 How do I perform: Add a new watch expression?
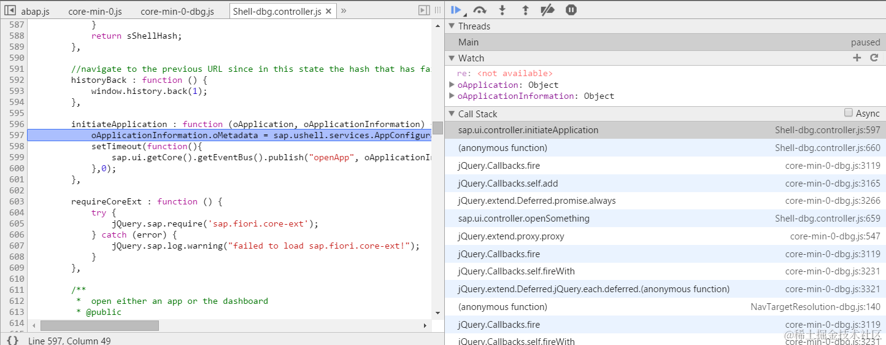click(x=857, y=58)
